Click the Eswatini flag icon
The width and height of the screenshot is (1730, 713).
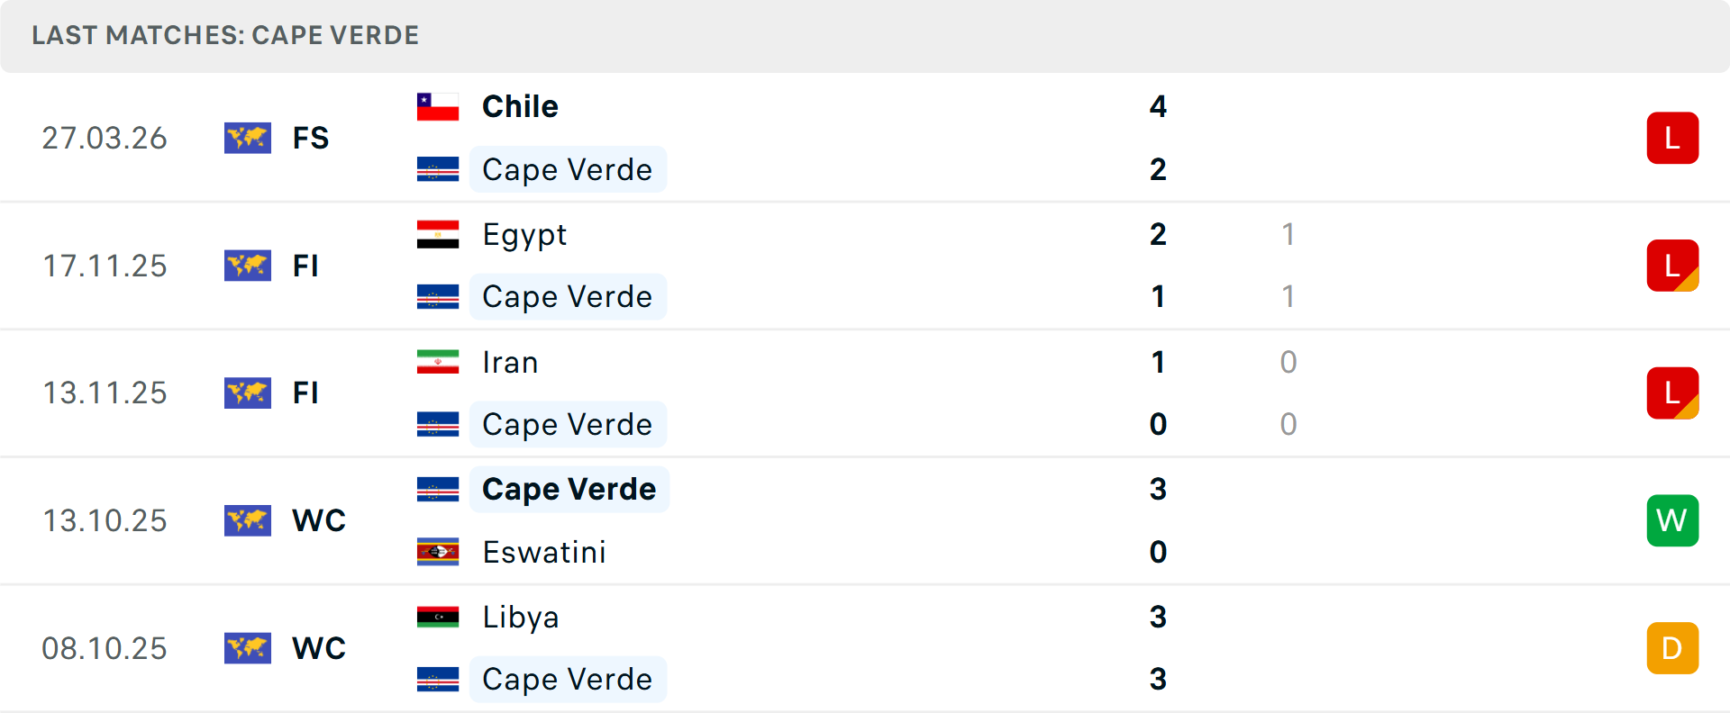click(438, 552)
